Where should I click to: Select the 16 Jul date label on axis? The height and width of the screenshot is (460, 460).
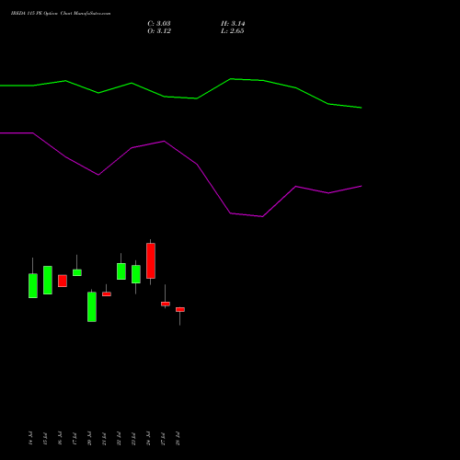[60, 438]
